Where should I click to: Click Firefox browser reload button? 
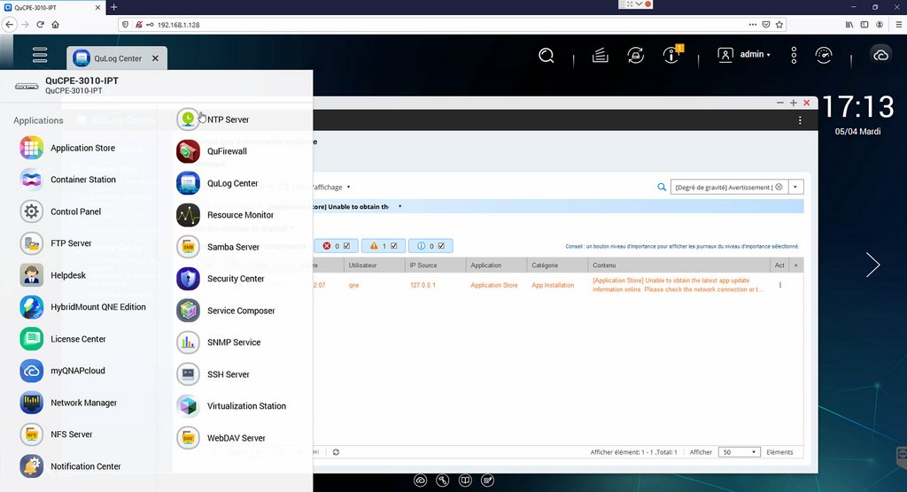coord(40,24)
